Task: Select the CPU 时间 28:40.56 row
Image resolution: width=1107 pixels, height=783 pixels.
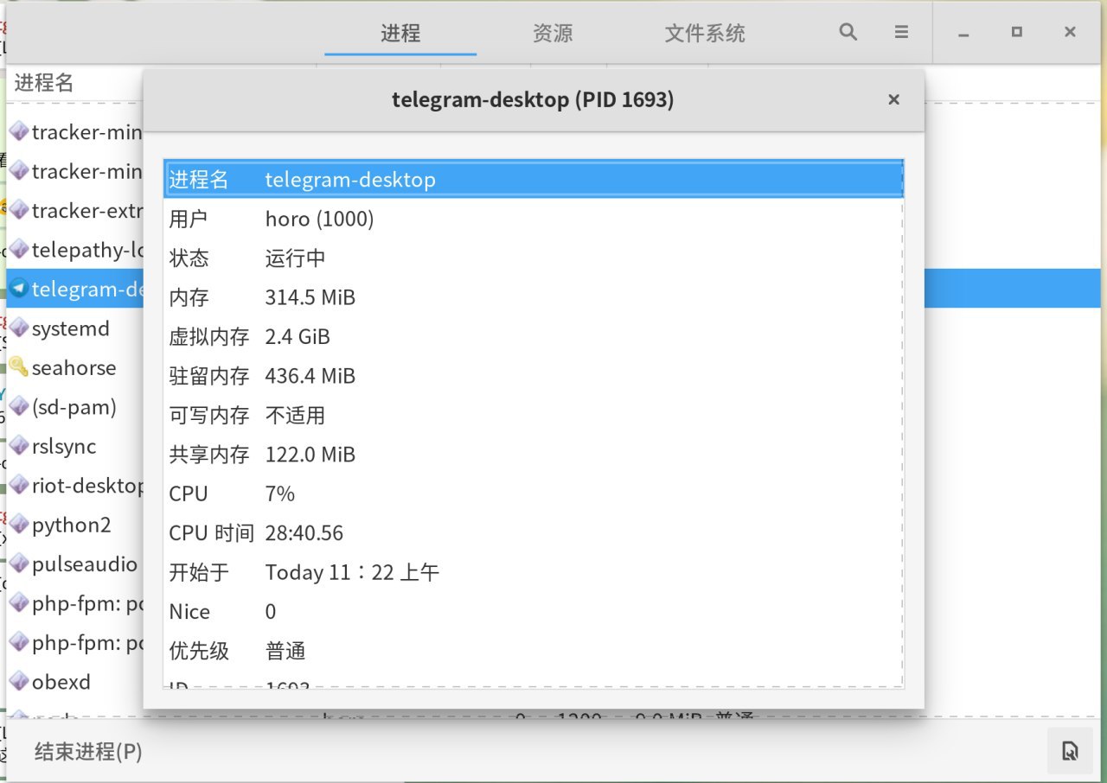Action: click(533, 533)
